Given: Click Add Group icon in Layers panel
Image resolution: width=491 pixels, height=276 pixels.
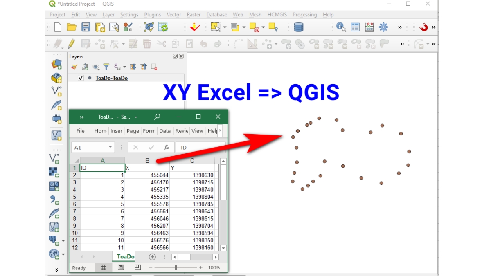Looking at the screenshot, I should tap(85, 67).
